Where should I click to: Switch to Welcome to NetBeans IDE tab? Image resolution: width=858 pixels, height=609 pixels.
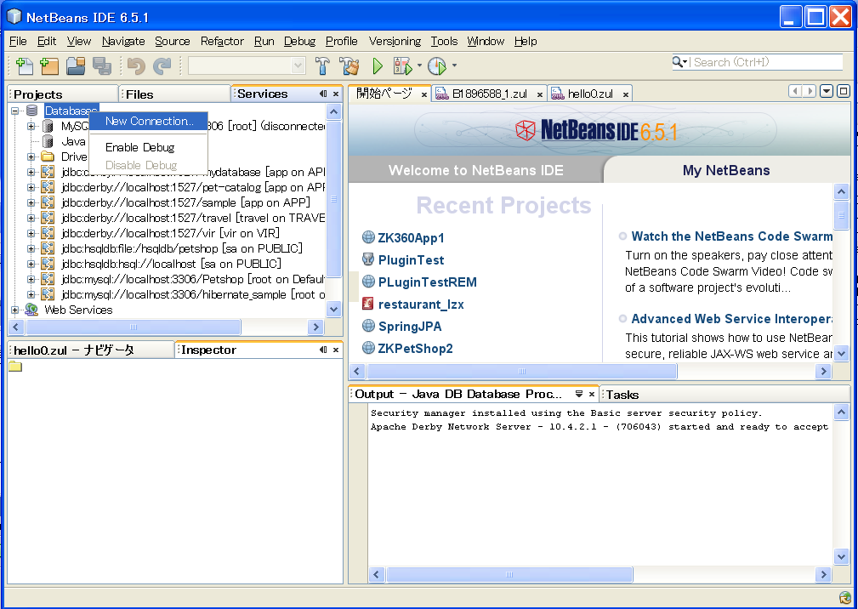pyautogui.click(x=475, y=170)
